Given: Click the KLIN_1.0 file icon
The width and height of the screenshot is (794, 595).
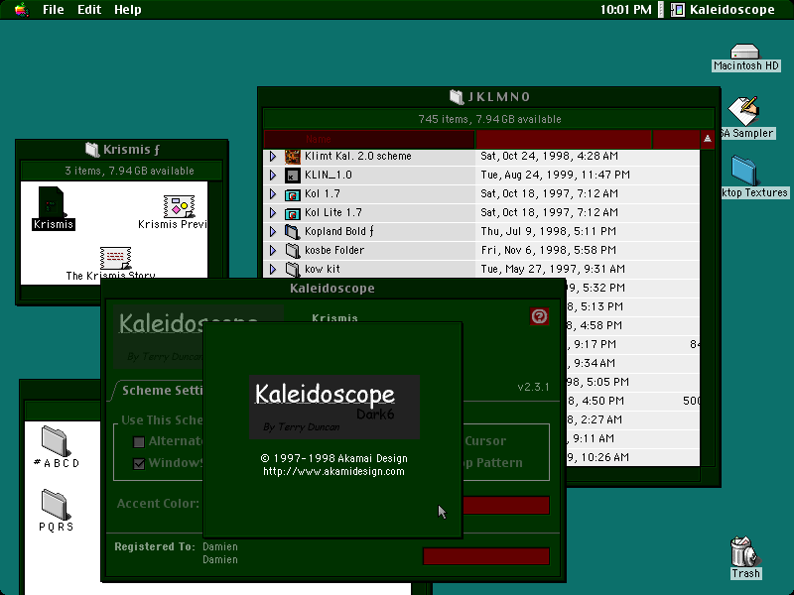Looking at the screenshot, I should 292,176.
